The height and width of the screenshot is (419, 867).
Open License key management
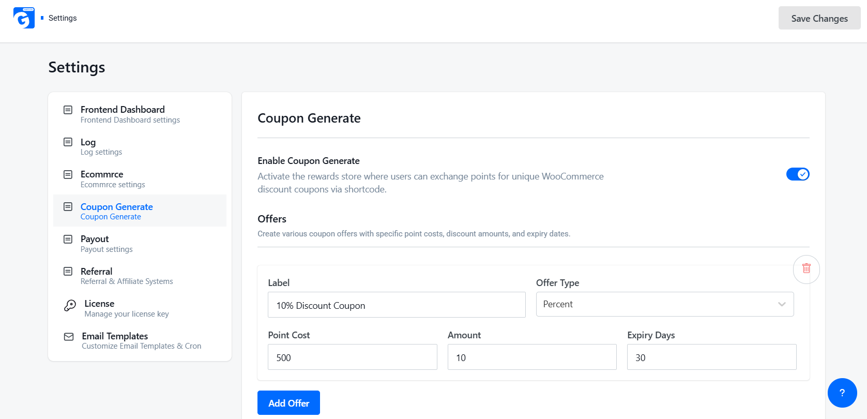(140, 308)
